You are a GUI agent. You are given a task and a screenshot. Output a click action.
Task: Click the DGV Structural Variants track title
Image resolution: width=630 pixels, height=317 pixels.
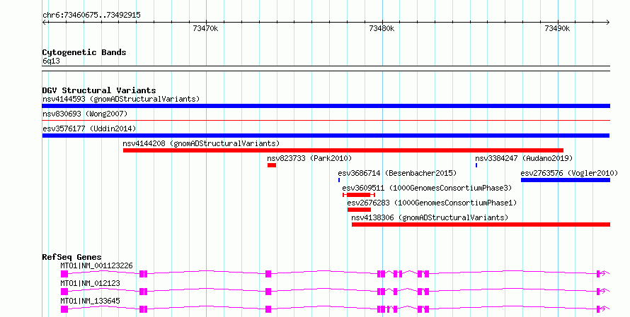[x=99, y=90]
